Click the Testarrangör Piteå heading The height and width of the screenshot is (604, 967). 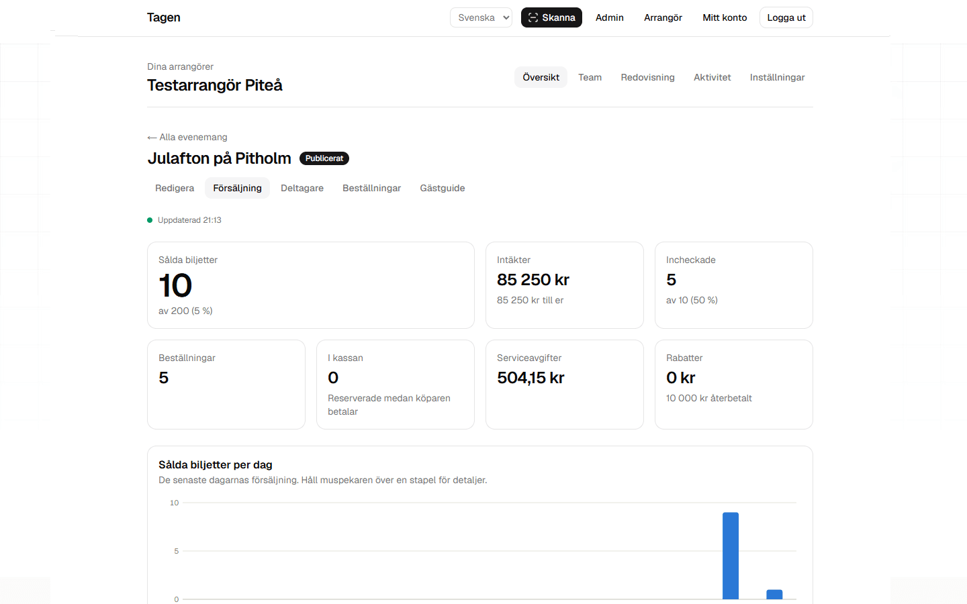point(215,85)
